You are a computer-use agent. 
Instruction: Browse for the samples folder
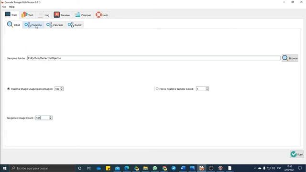[x=290, y=58]
